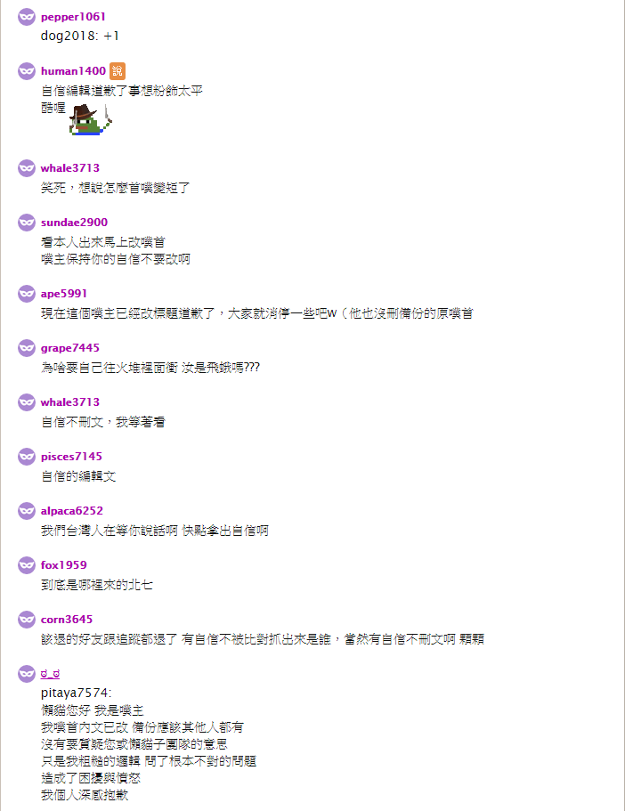Click the mask avatar beside pepper1061
625x811 pixels.
[27, 17]
